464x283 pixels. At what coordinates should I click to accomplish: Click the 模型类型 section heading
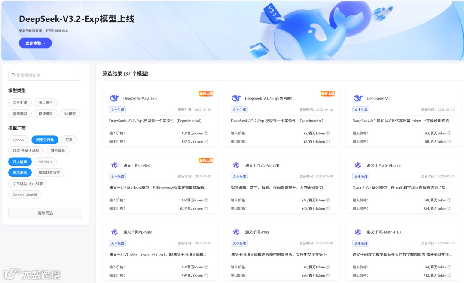(x=17, y=91)
